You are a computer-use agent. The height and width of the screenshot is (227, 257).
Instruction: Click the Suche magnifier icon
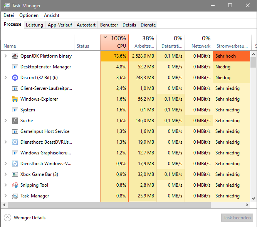coord(15,121)
